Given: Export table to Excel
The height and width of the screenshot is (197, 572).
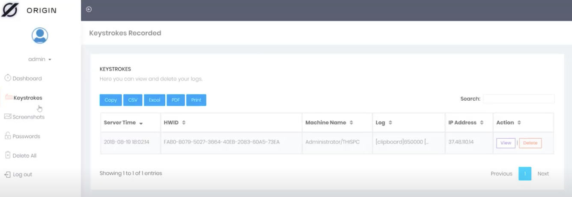Looking at the screenshot, I should tap(155, 100).
